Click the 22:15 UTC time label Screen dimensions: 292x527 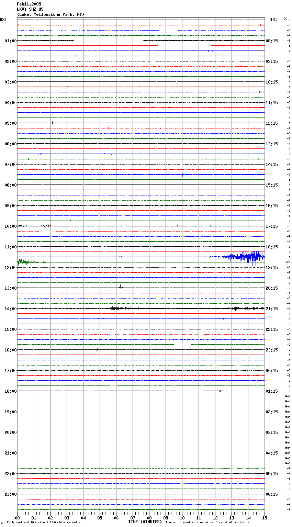272,329
